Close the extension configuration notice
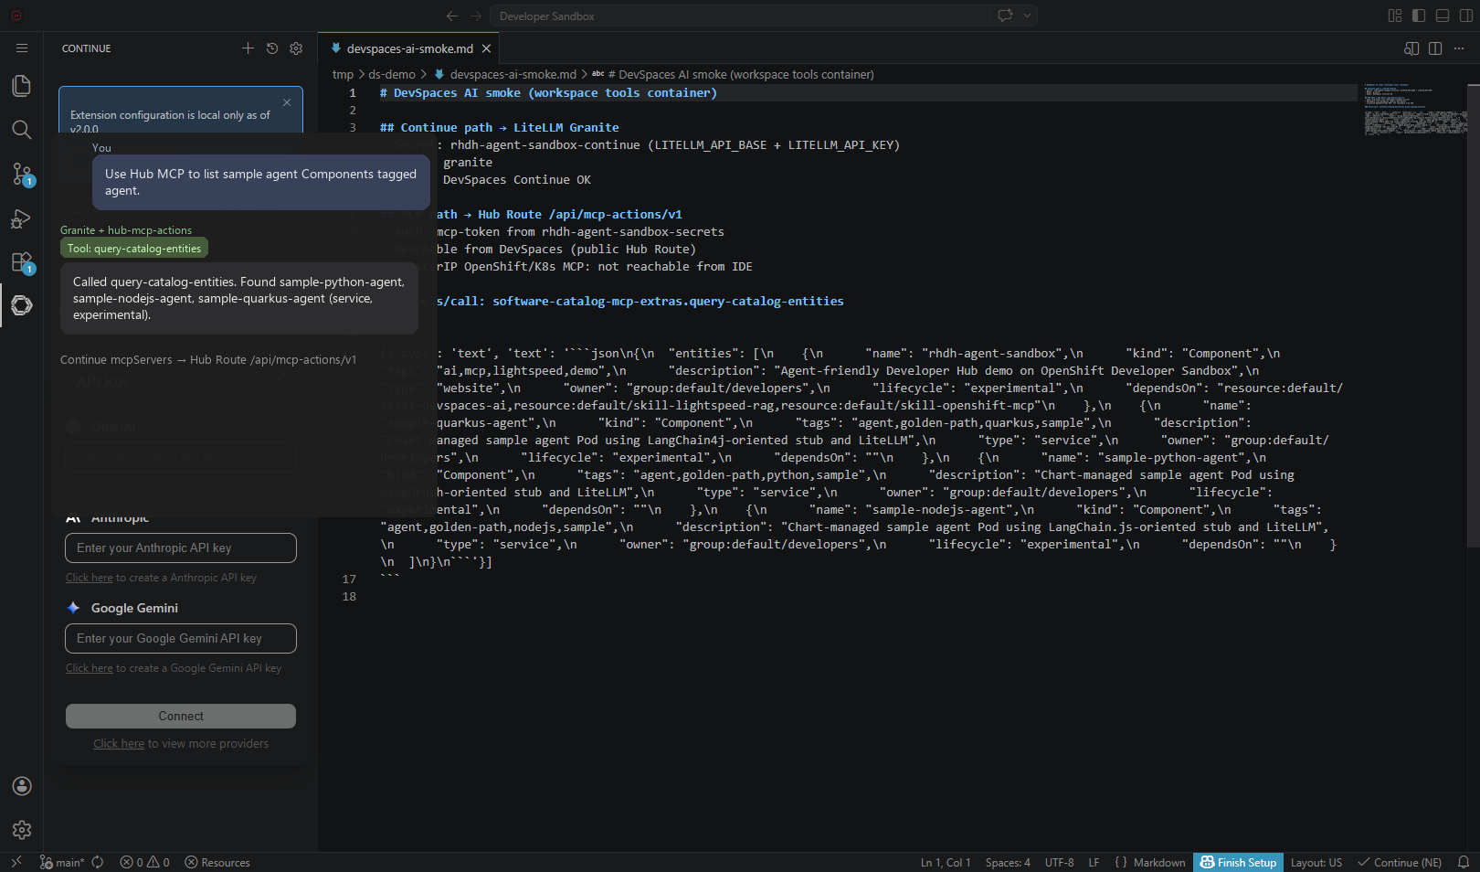Image resolution: width=1480 pixels, height=872 pixels. pos(287,102)
